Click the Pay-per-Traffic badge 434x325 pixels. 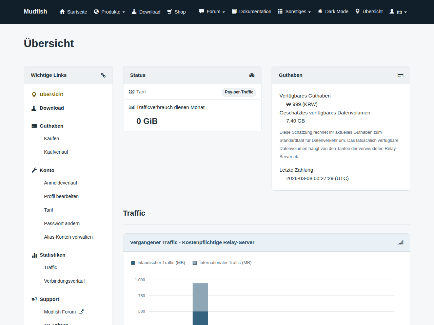point(239,92)
